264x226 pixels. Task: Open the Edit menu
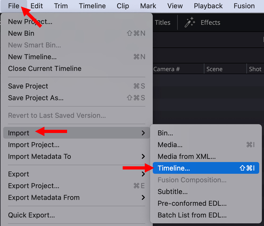point(36,6)
